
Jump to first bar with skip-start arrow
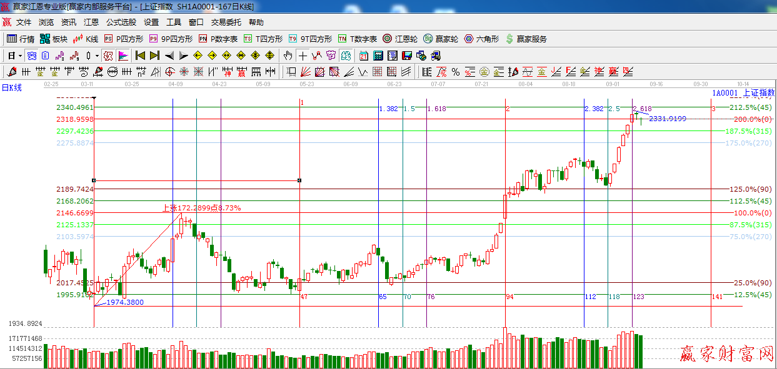coord(140,56)
